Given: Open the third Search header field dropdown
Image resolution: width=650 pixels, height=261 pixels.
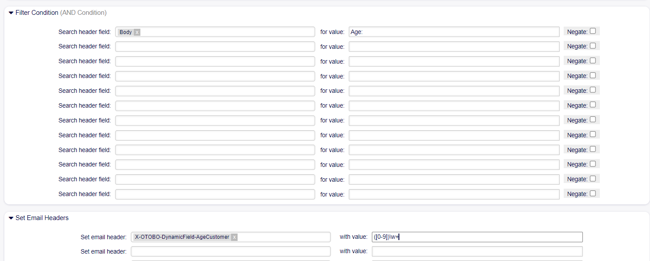Looking at the screenshot, I should pos(214,61).
